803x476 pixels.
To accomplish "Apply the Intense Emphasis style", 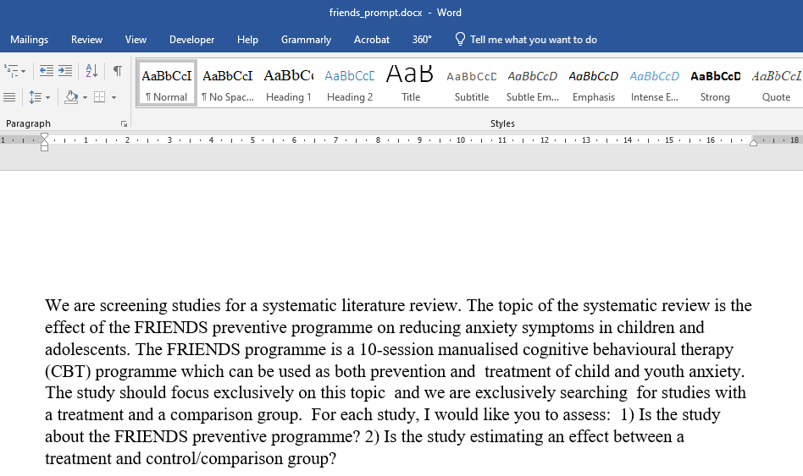I will click(655, 84).
